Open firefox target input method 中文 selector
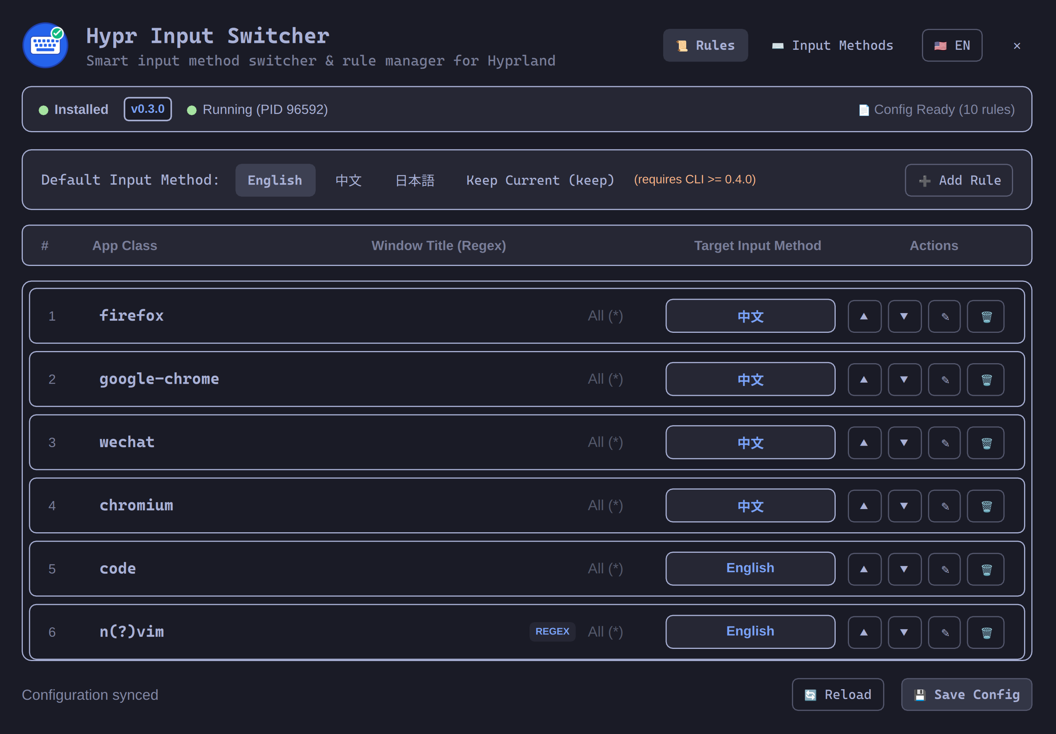1056x734 pixels. point(750,316)
